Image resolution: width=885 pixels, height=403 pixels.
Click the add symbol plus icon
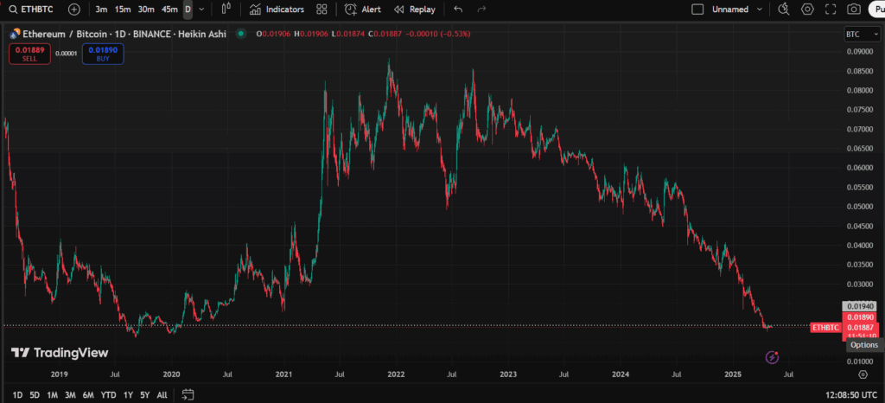pos(74,10)
